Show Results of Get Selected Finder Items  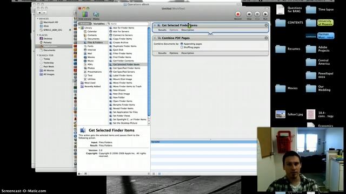point(162,30)
